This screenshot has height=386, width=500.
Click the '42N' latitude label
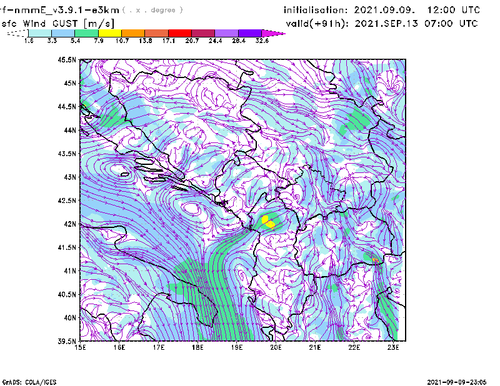click(x=70, y=224)
